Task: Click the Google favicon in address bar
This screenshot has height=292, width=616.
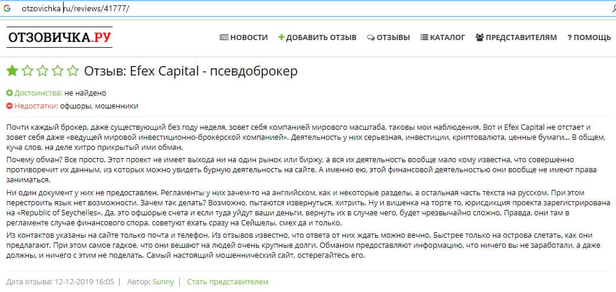Action: coord(6,8)
